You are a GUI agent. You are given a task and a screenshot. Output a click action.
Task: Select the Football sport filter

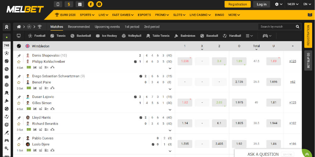37,36
